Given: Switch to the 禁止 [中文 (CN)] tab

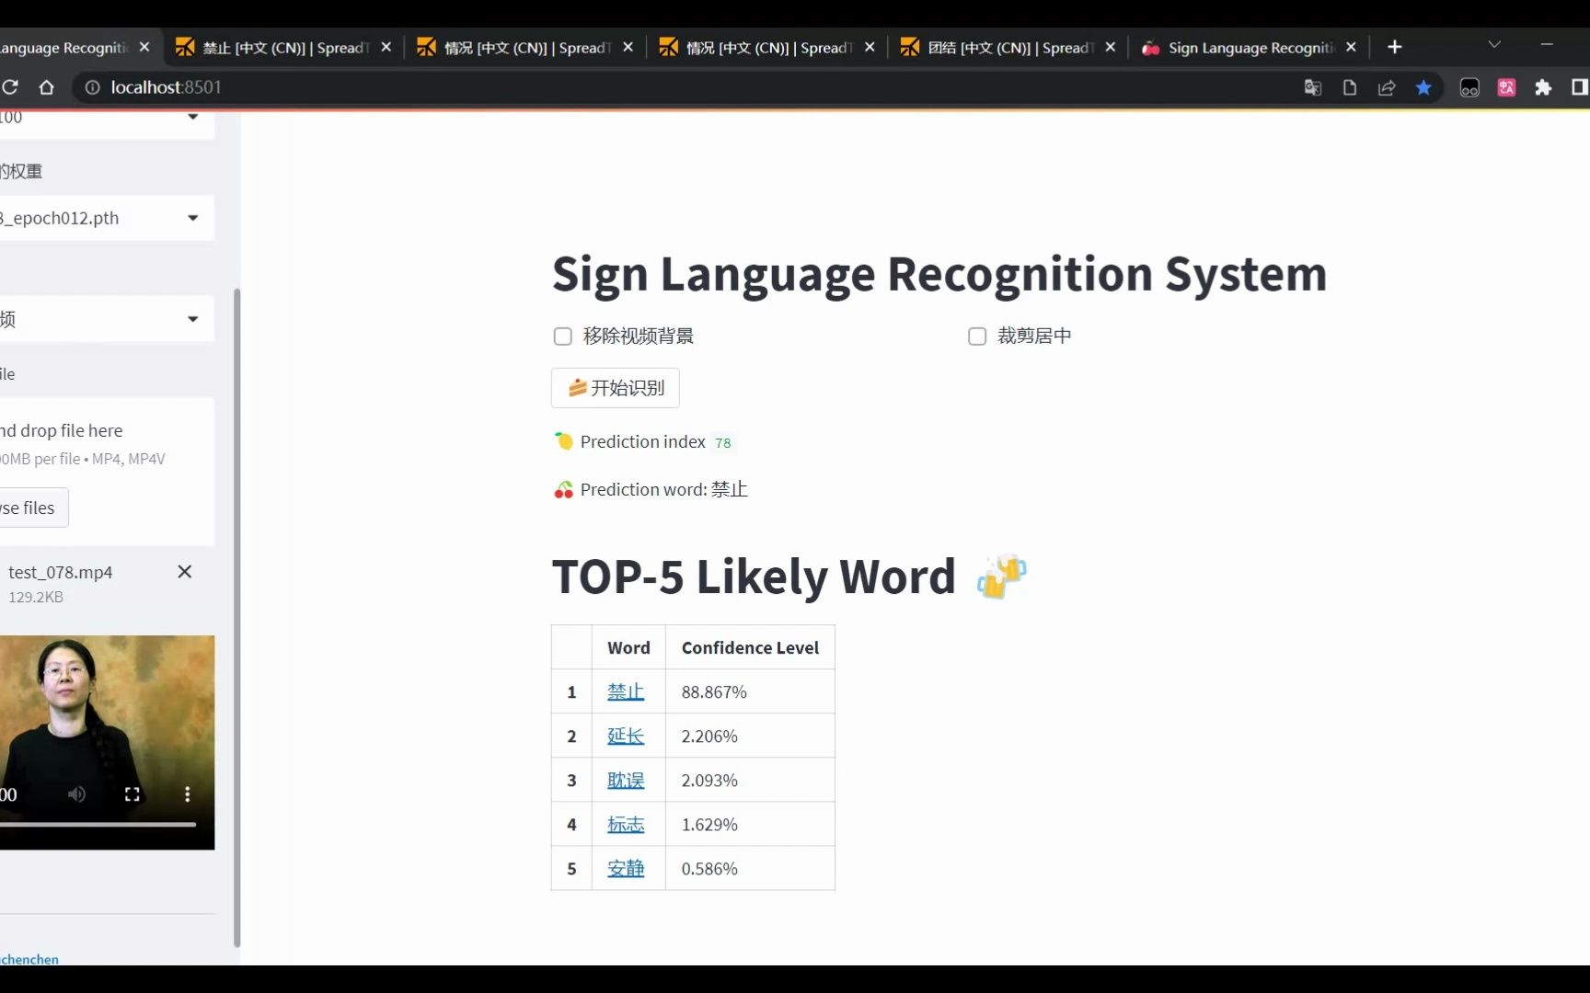Looking at the screenshot, I should [283, 47].
